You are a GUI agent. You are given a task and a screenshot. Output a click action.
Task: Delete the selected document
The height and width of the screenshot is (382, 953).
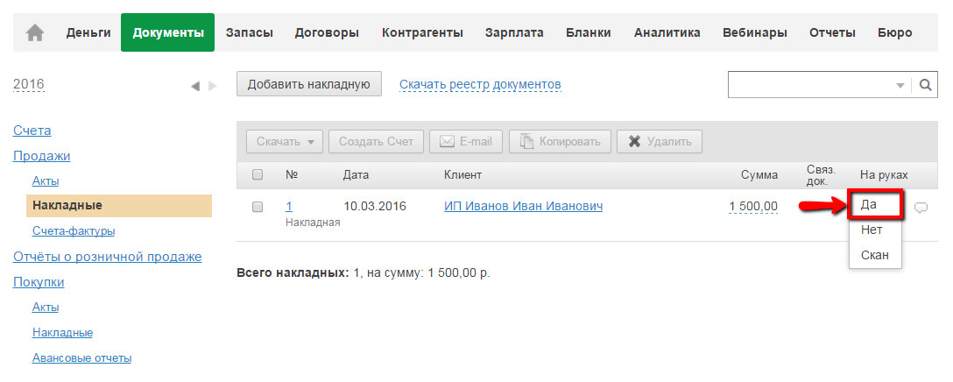point(660,141)
